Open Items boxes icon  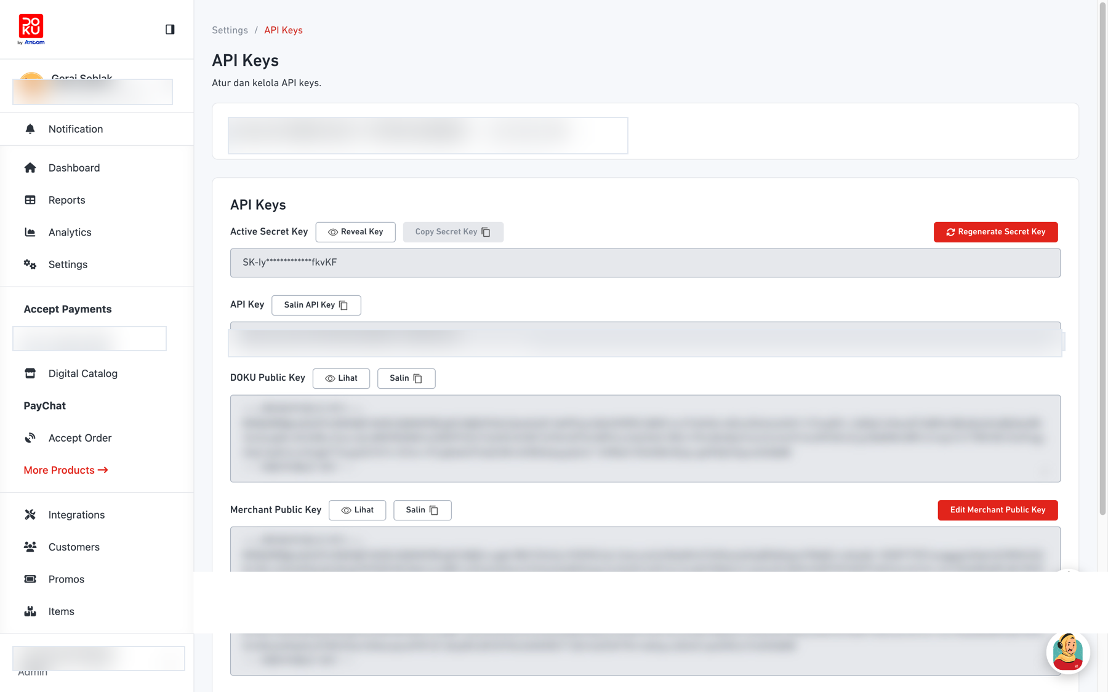[x=30, y=611]
